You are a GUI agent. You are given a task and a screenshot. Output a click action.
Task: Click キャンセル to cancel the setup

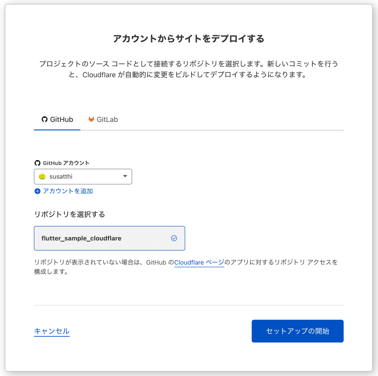pos(52,331)
